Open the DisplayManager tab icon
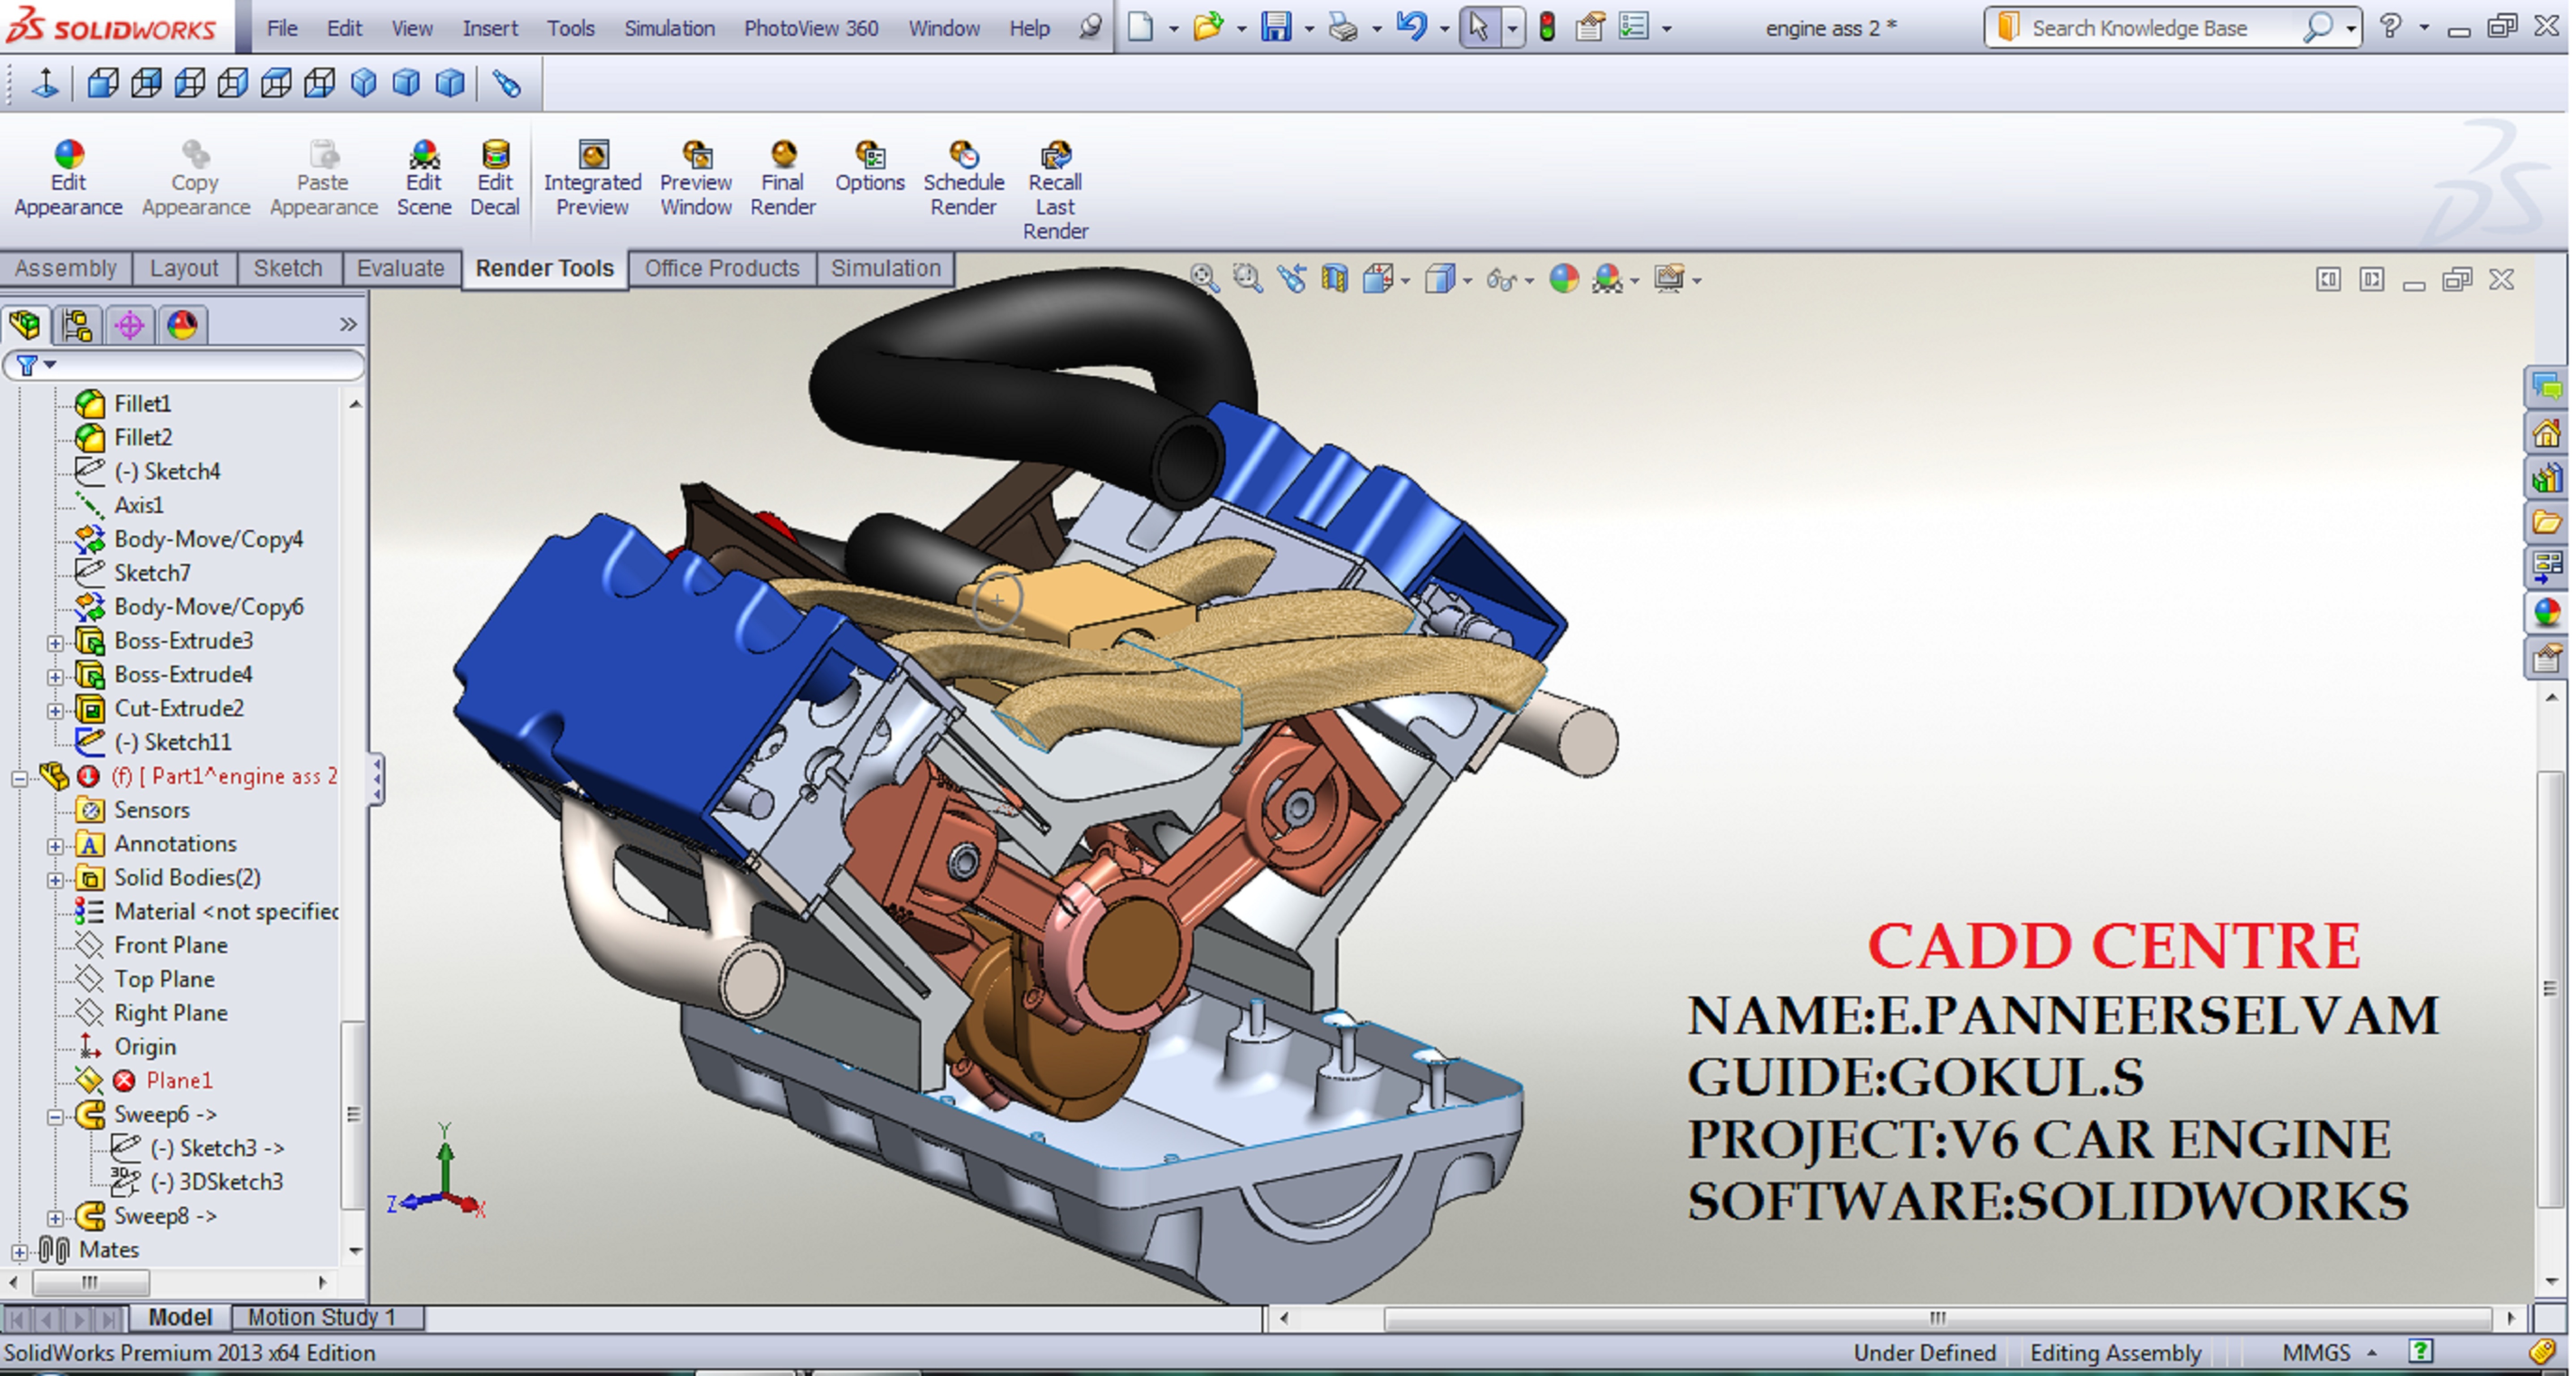Viewport: 2576px width, 1376px height. click(182, 324)
